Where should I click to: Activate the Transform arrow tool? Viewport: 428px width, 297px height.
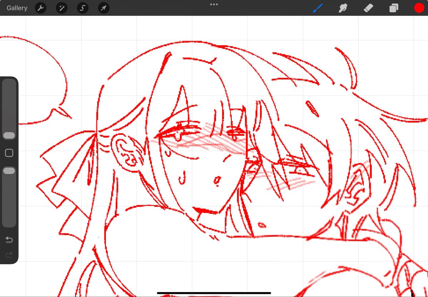pos(103,8)
